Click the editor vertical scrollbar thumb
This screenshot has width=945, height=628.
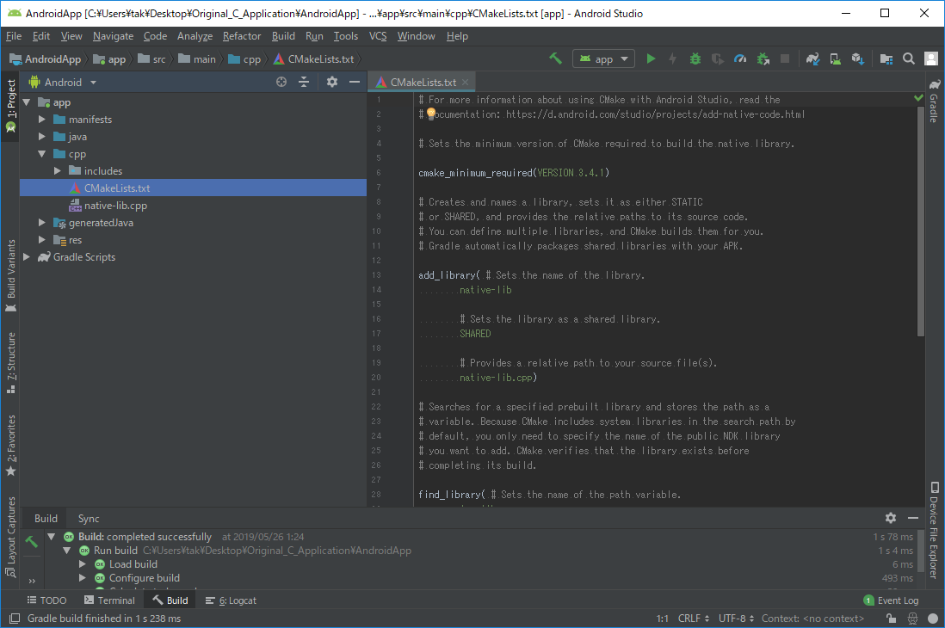tap(920, 221)
